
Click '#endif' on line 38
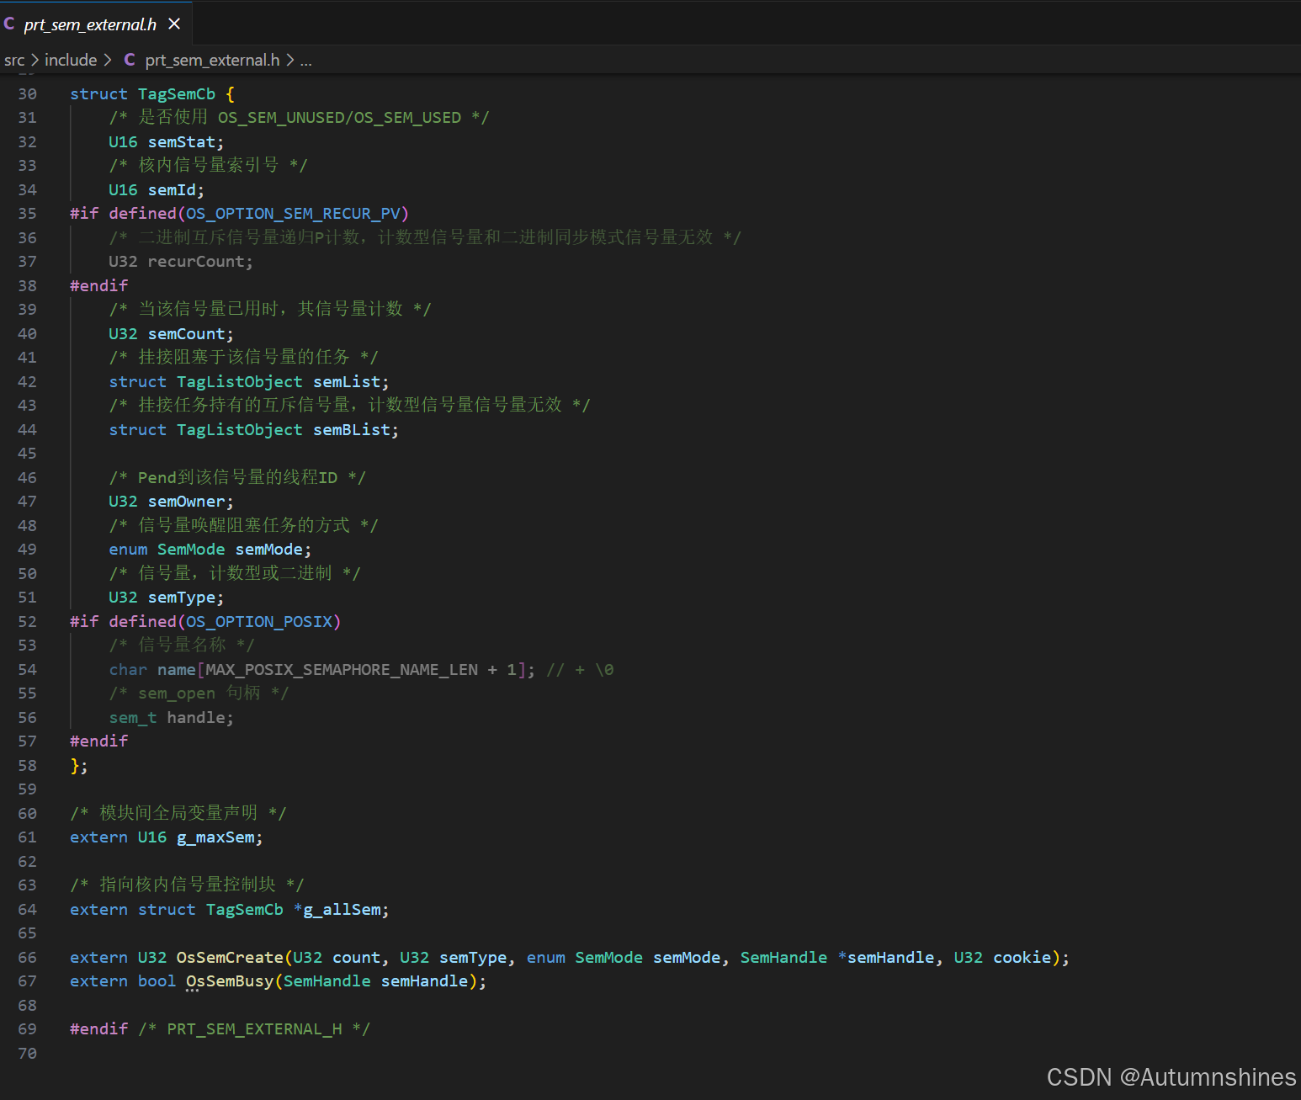coord(99,286)
